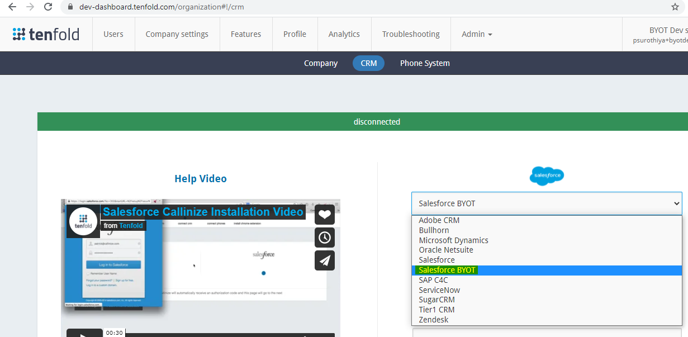Click the watch-later clock icon on video
This screenshot has width=688, height=337.
click(x=325, y=237)
